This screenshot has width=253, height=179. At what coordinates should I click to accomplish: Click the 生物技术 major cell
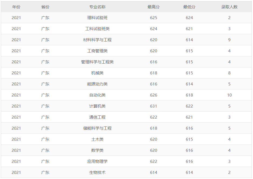(97, 173)
